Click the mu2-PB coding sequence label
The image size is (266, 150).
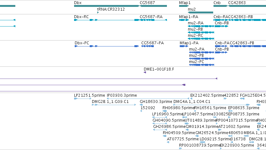tap(196, 56)
